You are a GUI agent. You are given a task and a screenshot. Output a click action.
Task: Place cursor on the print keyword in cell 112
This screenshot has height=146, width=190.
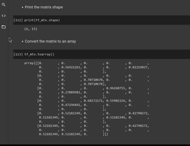click(x=29, y=20)
